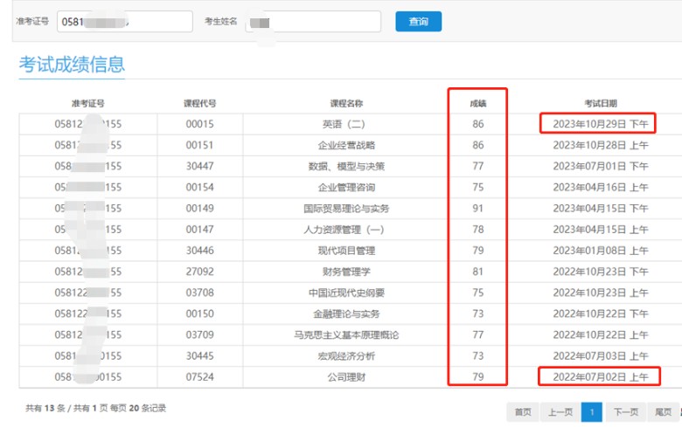Select page 1 in pagination

(592, 411)
